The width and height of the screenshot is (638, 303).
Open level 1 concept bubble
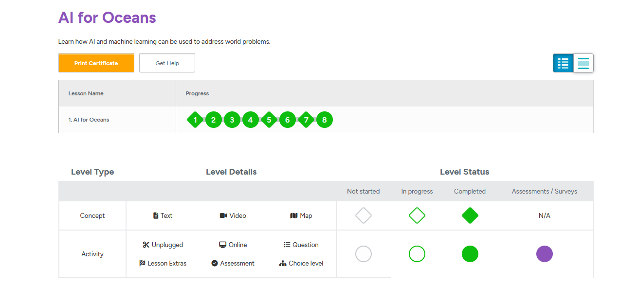[195, 120]
